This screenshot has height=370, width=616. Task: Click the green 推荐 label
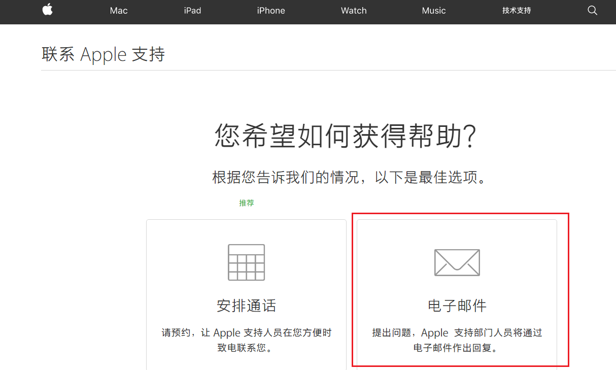point(247,203)
